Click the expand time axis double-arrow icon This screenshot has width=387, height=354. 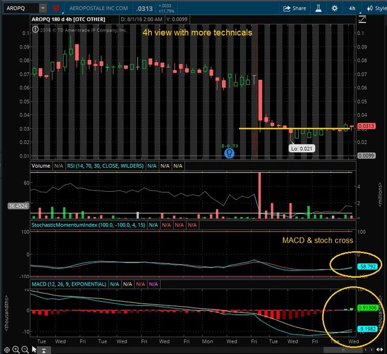pos(380,350)
